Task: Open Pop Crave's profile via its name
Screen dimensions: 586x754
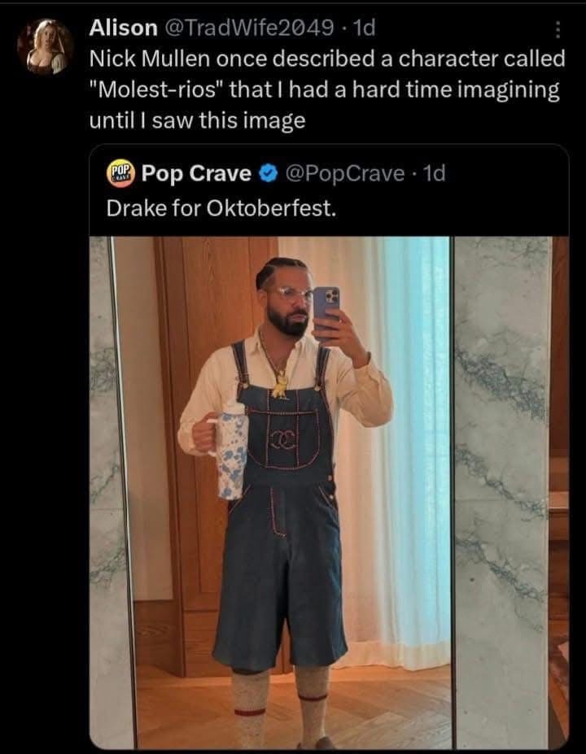Action: [195, 173]
